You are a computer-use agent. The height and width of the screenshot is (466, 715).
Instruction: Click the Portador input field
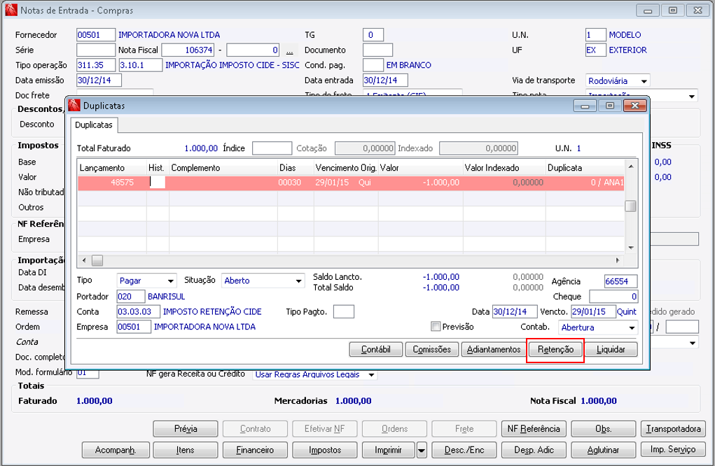[131, 296]
